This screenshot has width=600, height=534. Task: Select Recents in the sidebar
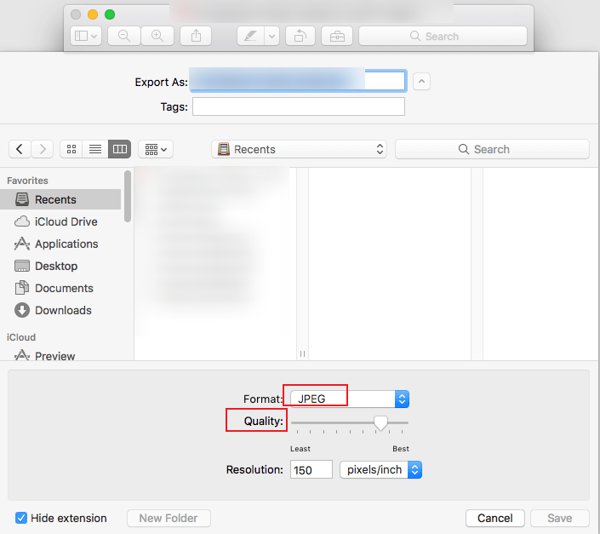click(x=60, y=199)
